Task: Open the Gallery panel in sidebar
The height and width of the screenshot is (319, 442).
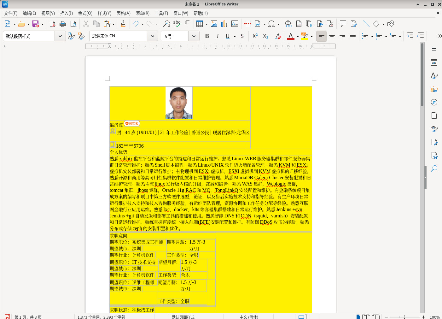Action: click(x=434, y=89)
